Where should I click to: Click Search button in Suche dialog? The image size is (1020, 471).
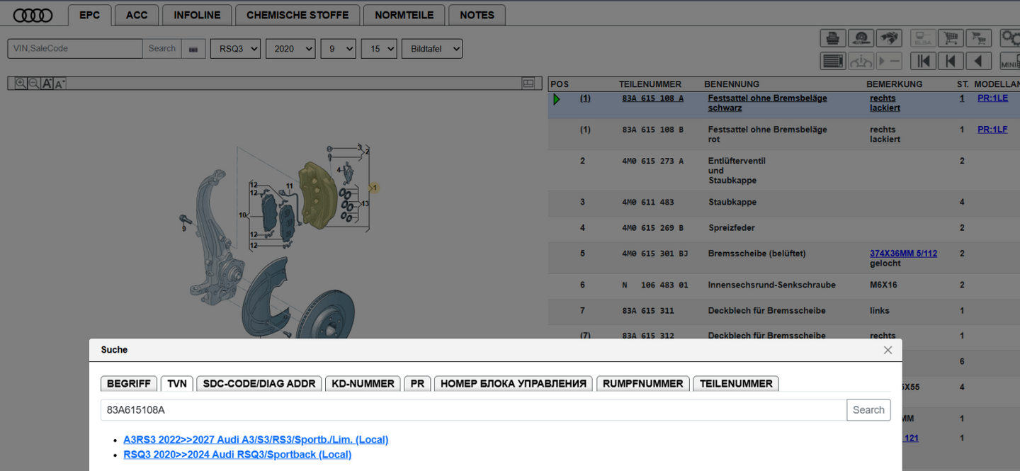868,409
